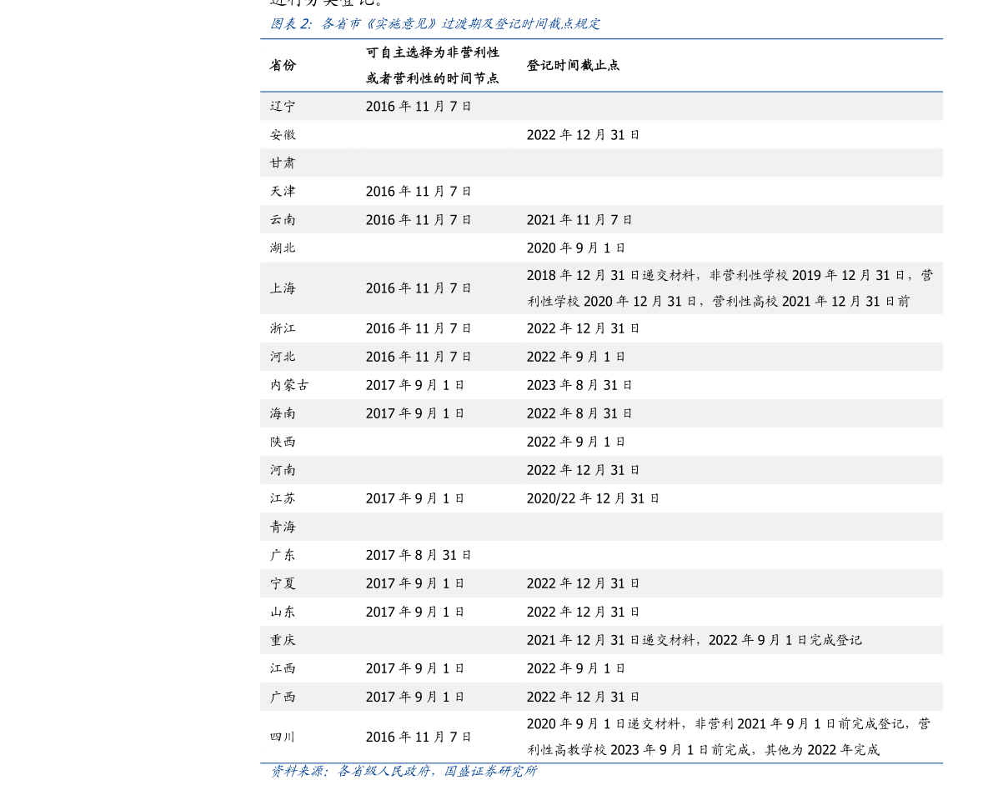The image size is (993, 795).
Task: Select the 陕西 province cell
Action: (283, 442)
